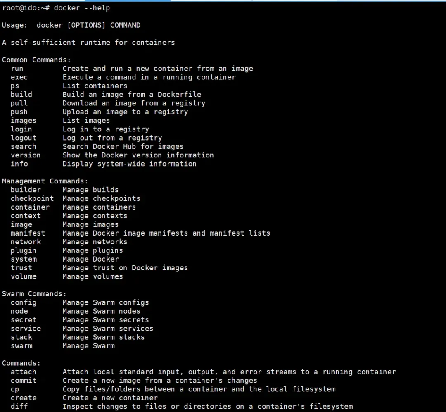Screen dimensions: 446x412
Task: Click the 'docker --help' command text
Action: pyautogui.click(x=82, y=8)
